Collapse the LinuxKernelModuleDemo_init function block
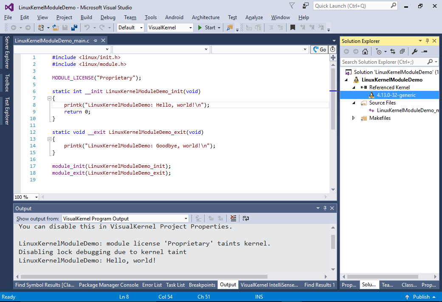The height and width of the screenshot is (302, 442). (49, 98)
